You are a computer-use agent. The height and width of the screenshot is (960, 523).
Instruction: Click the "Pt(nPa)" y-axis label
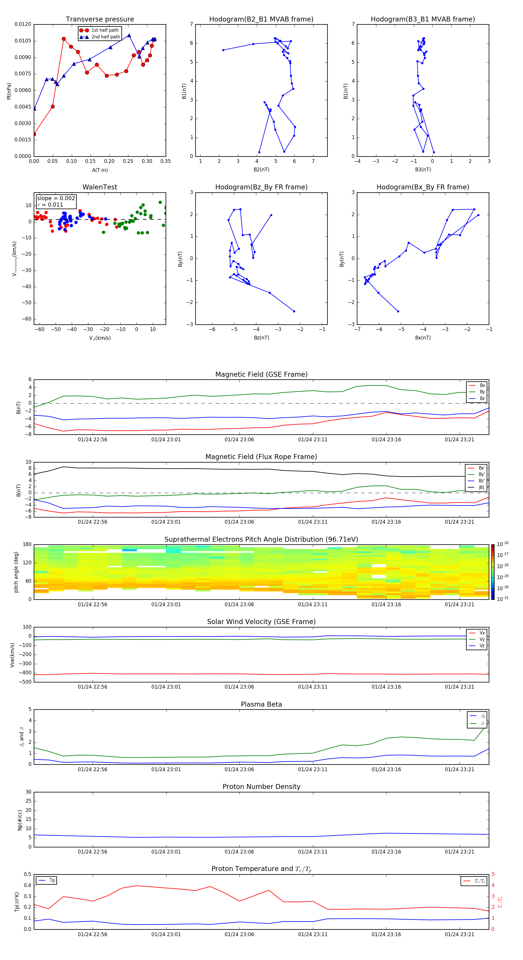tap(9, 90)
